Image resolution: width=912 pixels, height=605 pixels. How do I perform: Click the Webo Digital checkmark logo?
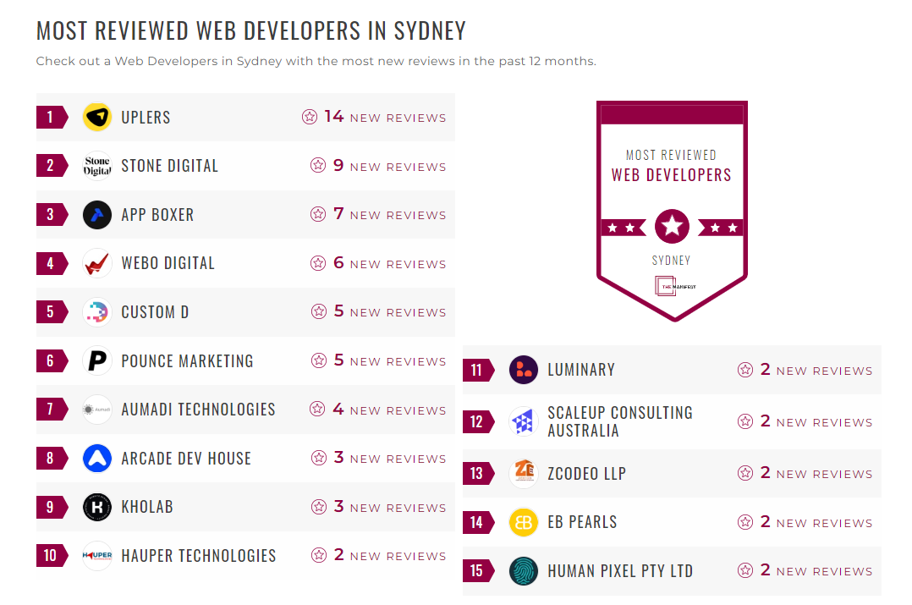click(x=96, y=262)
